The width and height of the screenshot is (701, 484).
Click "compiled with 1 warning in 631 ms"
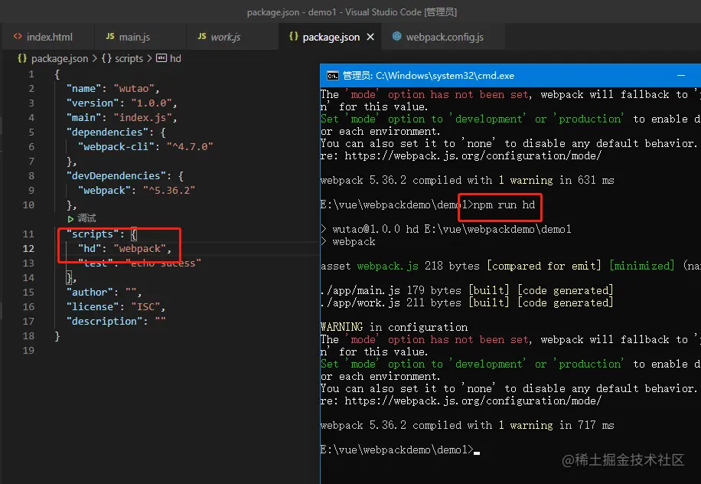point(514,180)
